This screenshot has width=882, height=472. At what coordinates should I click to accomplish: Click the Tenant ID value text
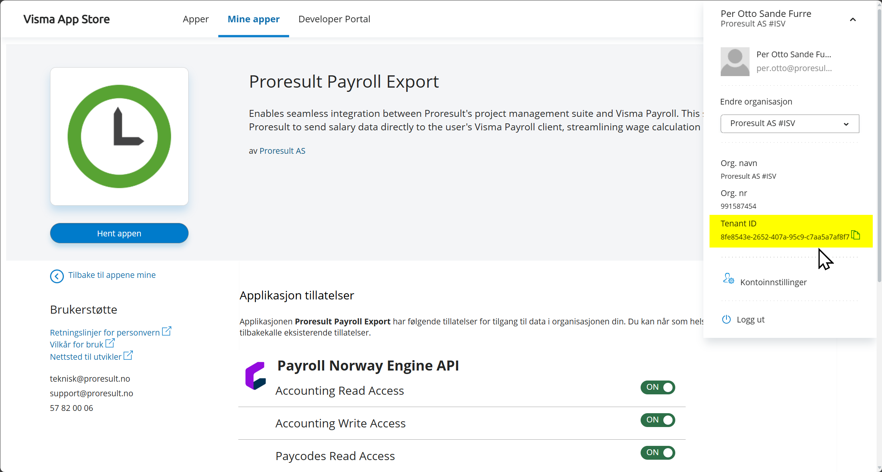coord(785,237)
